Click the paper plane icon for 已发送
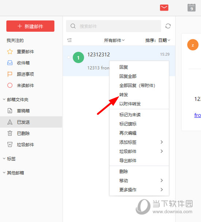This screenshot has width=201, height=222. tap(10, 122)
